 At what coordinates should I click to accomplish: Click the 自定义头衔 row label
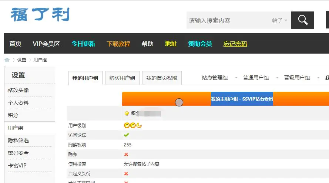pos(79,173)
